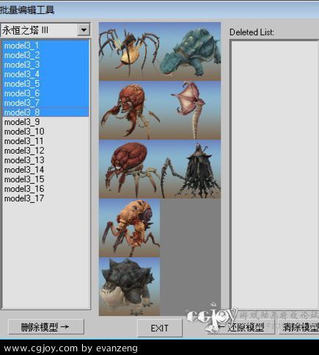Image resolution: width=319 pixels, height=355 pixels.
Task: Select model3_16 in the list
Action: coord(45,189)
